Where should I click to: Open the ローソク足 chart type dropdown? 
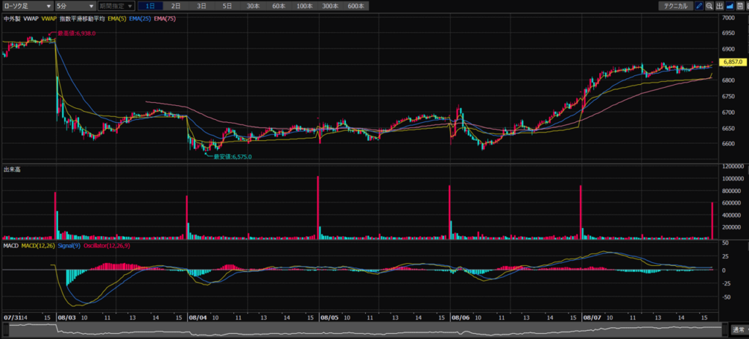click(x=27, y=6)
